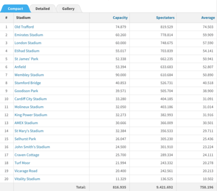Open the Etihad Stadium link

point(27,51)
